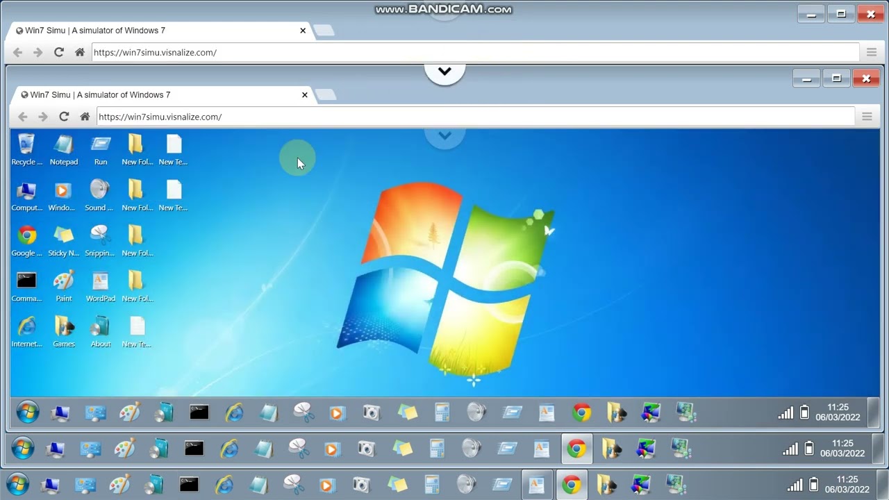Click the clock on the innermost taskbar
The image size is (889, 500).
coord(838,412)
